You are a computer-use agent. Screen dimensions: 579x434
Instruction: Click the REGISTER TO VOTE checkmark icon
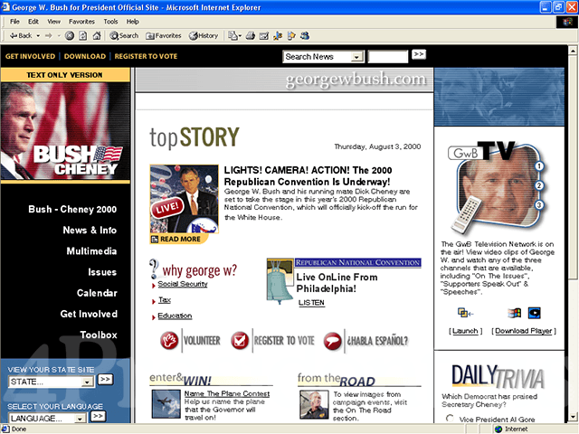(x=240, y=340)
